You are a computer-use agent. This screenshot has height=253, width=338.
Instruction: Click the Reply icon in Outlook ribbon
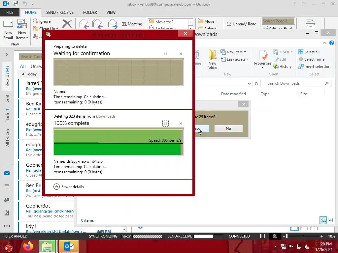84,24
